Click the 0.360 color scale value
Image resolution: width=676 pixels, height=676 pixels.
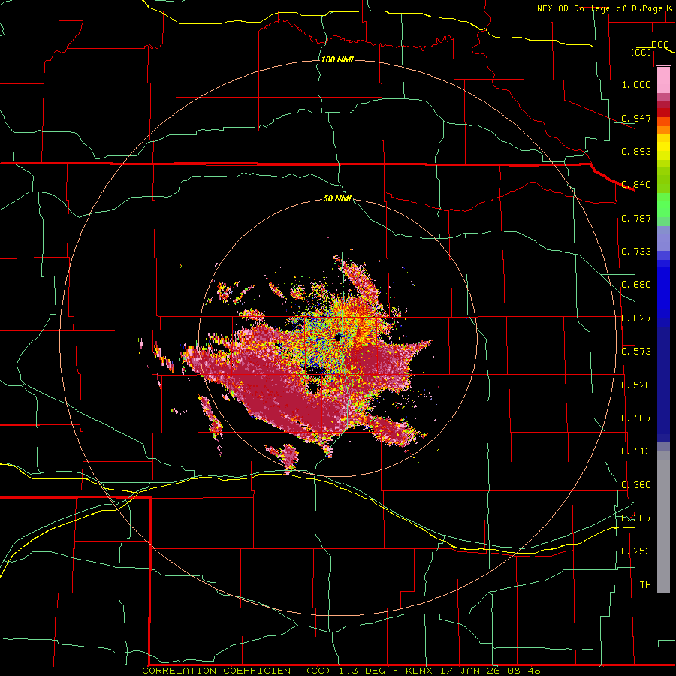[636, 485]
